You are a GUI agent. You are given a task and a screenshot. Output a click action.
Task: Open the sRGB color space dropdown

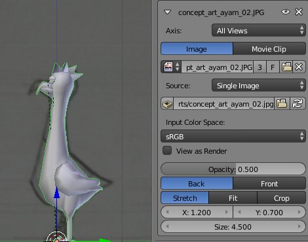(x=233, y=136)
